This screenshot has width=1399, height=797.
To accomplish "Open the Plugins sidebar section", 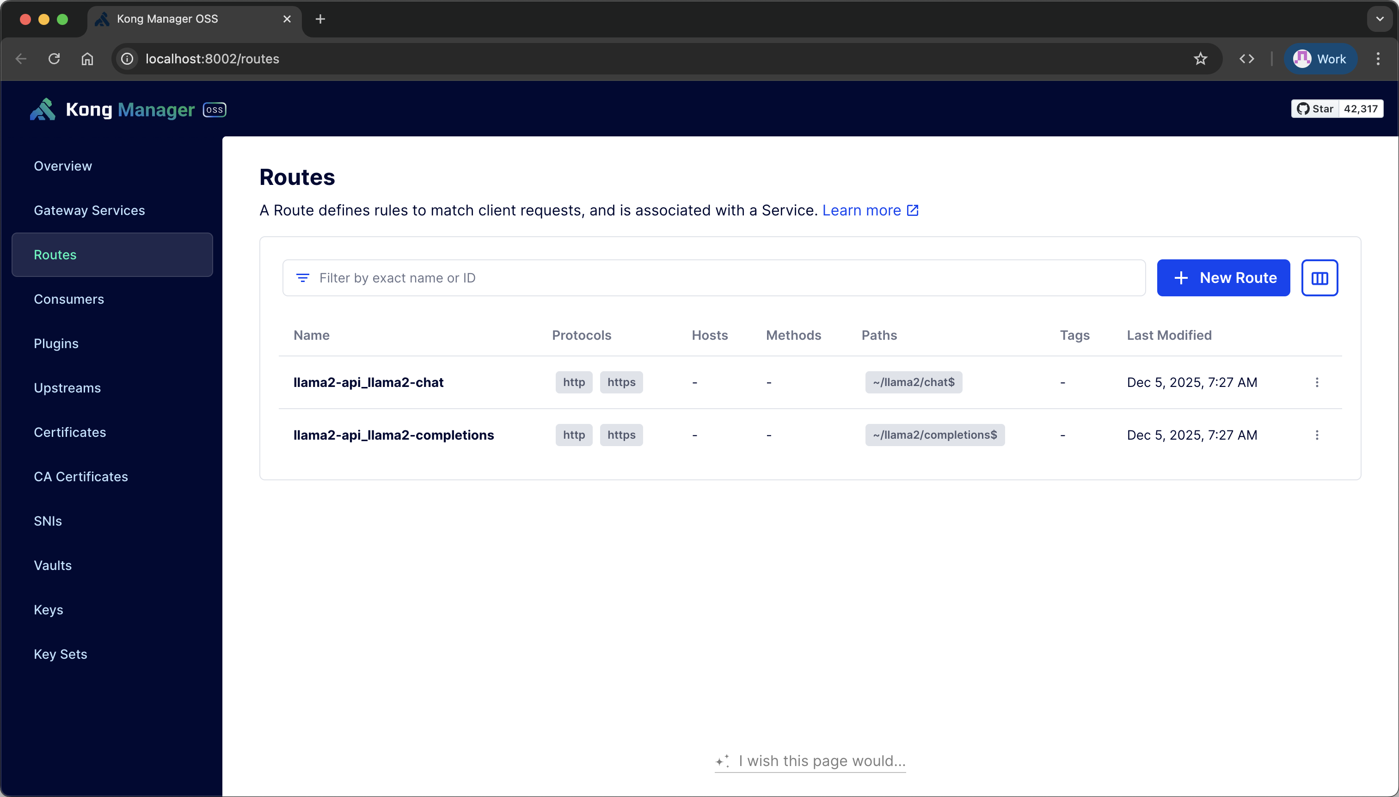I will pyautogui.click(x=56, y=343).
